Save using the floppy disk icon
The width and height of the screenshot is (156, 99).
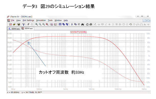click(19, 24)
